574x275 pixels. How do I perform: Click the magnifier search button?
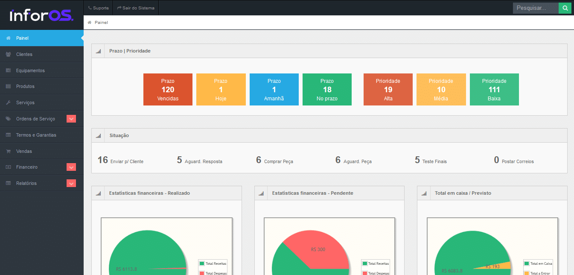pyautogui.click(x=565, y=8)
